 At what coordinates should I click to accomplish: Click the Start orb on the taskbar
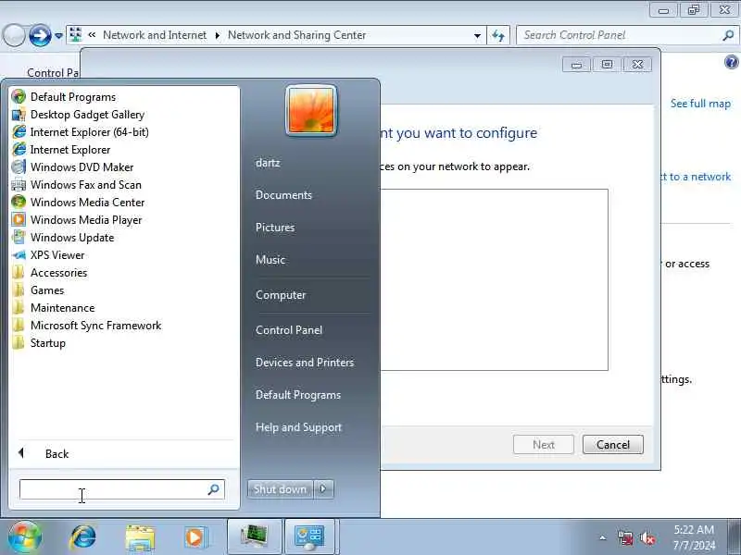click(x=24, y=537)
